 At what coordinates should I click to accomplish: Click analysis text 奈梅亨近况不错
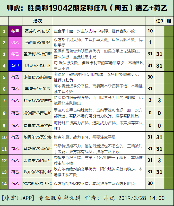(67, 158)
